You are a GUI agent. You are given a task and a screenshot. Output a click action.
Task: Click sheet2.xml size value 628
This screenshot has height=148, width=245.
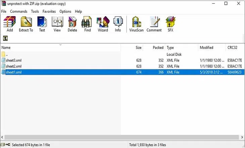(x=139, y=66)
